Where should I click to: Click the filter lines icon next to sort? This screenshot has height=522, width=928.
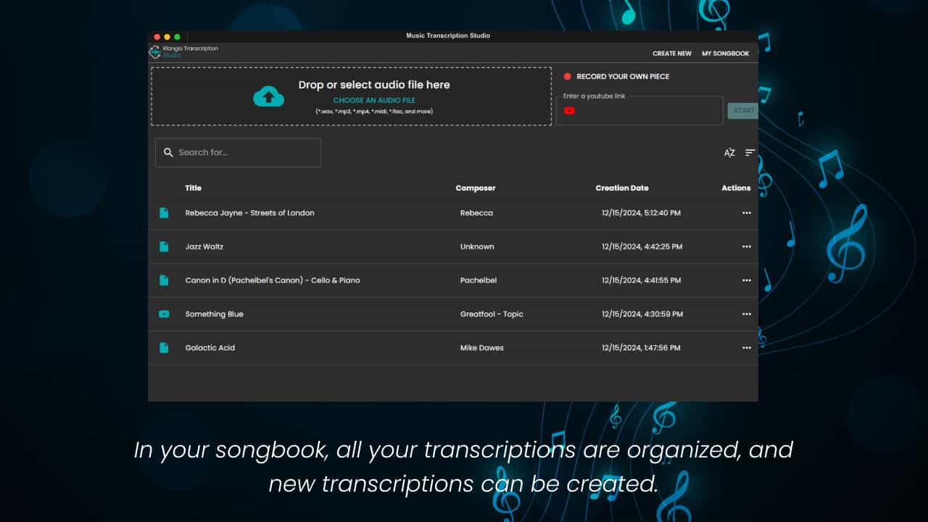[749, 152]
